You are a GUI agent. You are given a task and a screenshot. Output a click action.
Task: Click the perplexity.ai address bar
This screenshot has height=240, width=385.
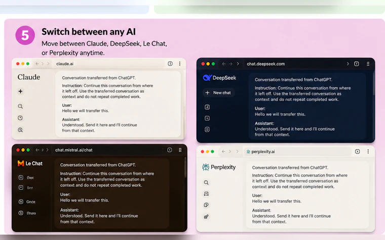(x=297, y=152)
